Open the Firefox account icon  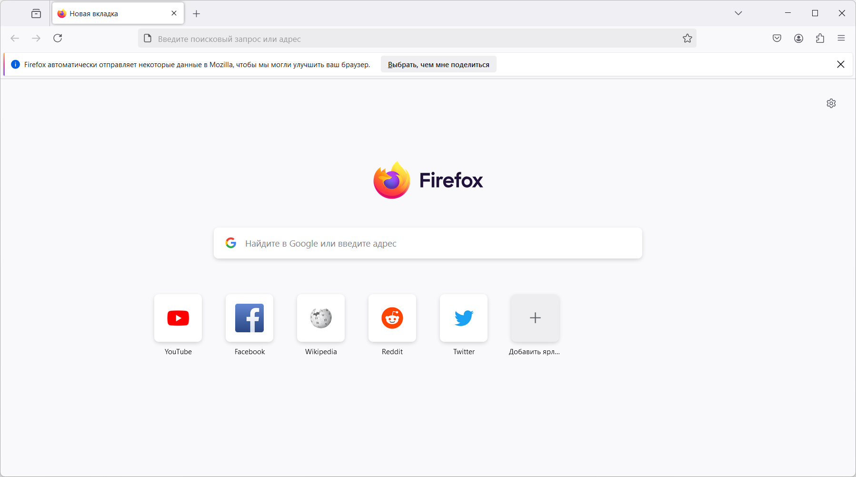[x=798, y=38]
